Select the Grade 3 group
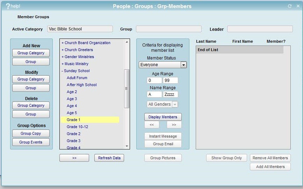 click(73, 141)
